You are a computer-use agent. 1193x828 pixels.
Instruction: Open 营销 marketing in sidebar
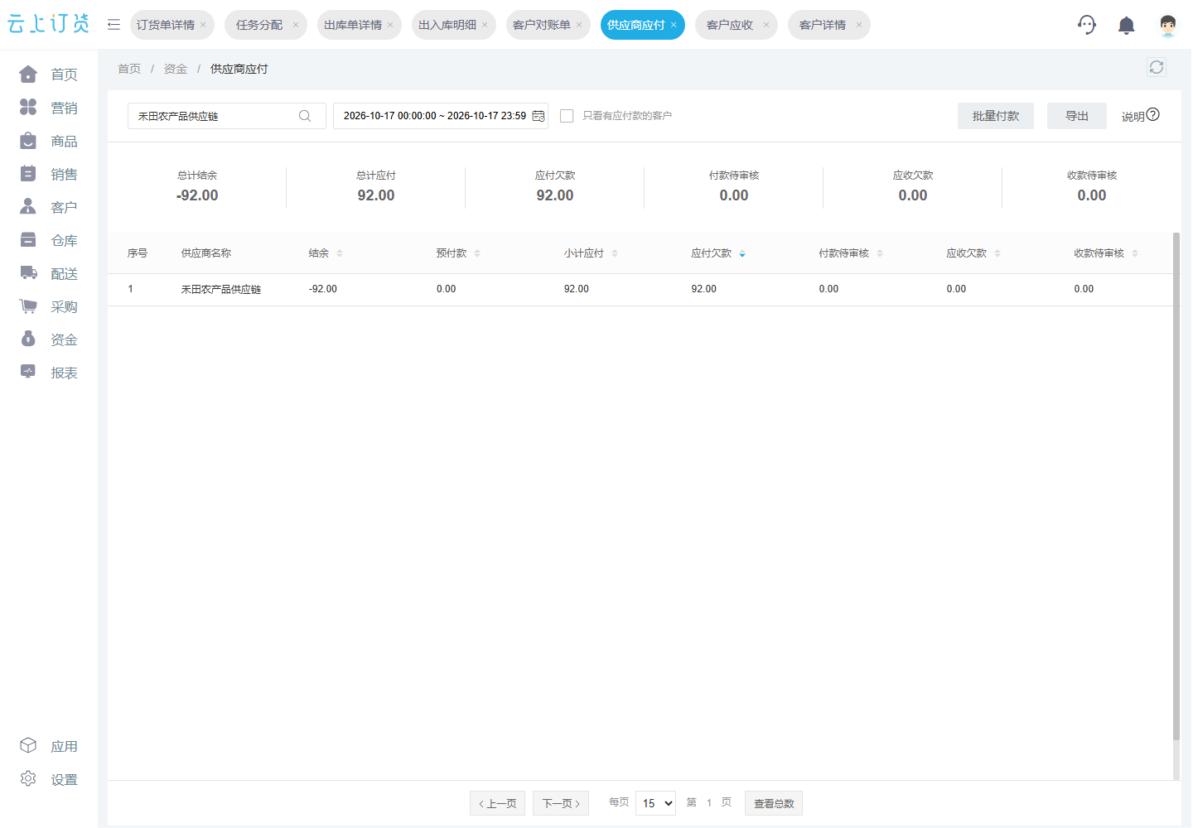[49, 108]
